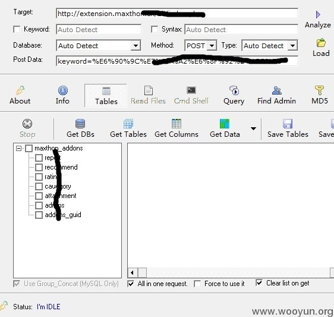Click the Analyze arrow icon
The image size is (334, 317).
pyautogui.click(x=318, y=14)
